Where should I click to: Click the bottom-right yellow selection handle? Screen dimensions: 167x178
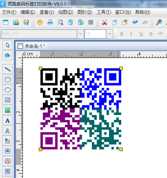click(121, 149)
